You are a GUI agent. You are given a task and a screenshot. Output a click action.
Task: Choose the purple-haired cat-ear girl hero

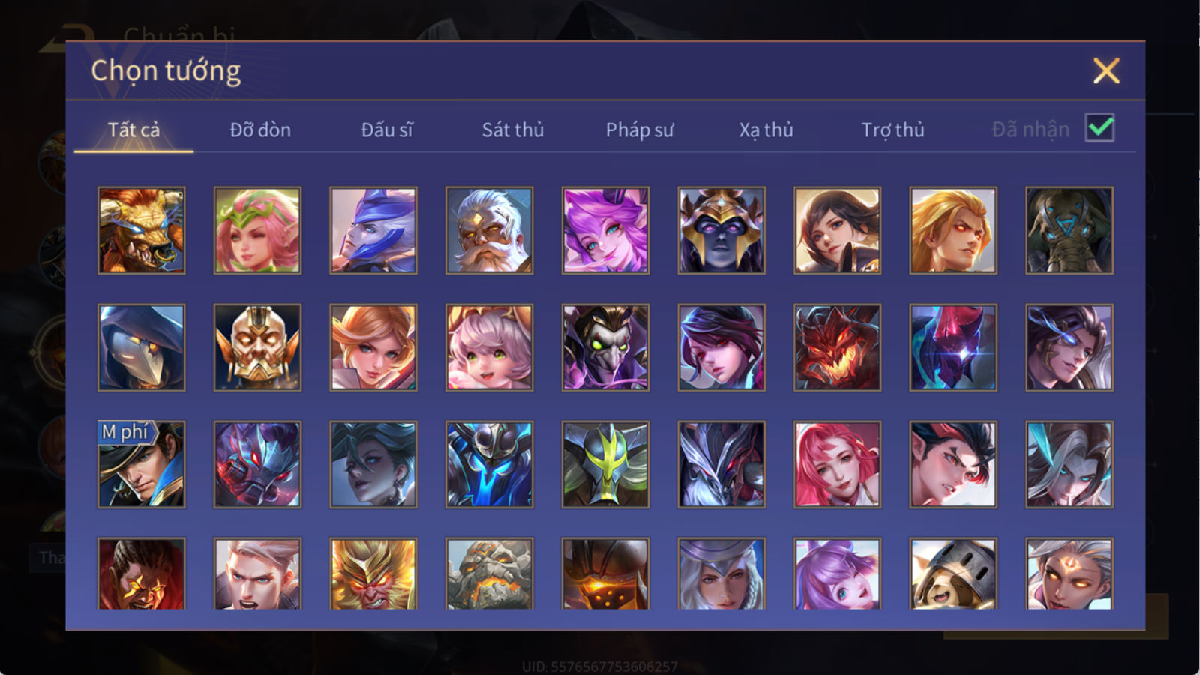click(837, 574)
